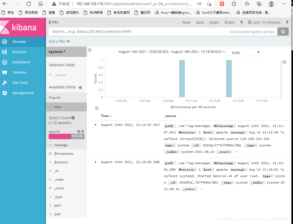Open the CentOS shell bookmark
The image size is (293, 224).
coord(213,13)
